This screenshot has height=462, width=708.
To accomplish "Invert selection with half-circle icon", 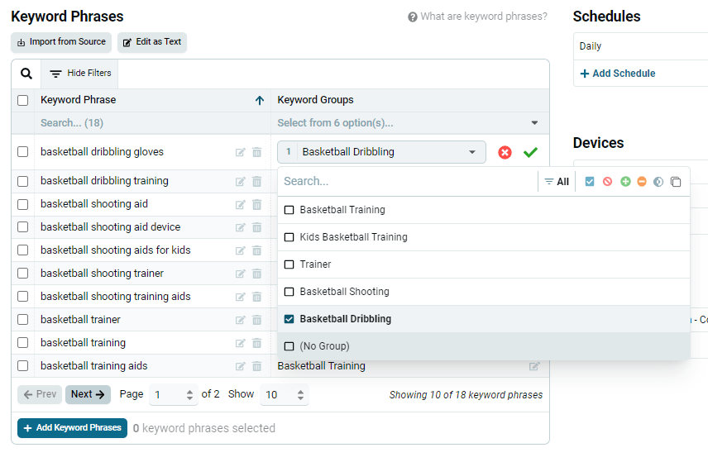I will point(658,181).
